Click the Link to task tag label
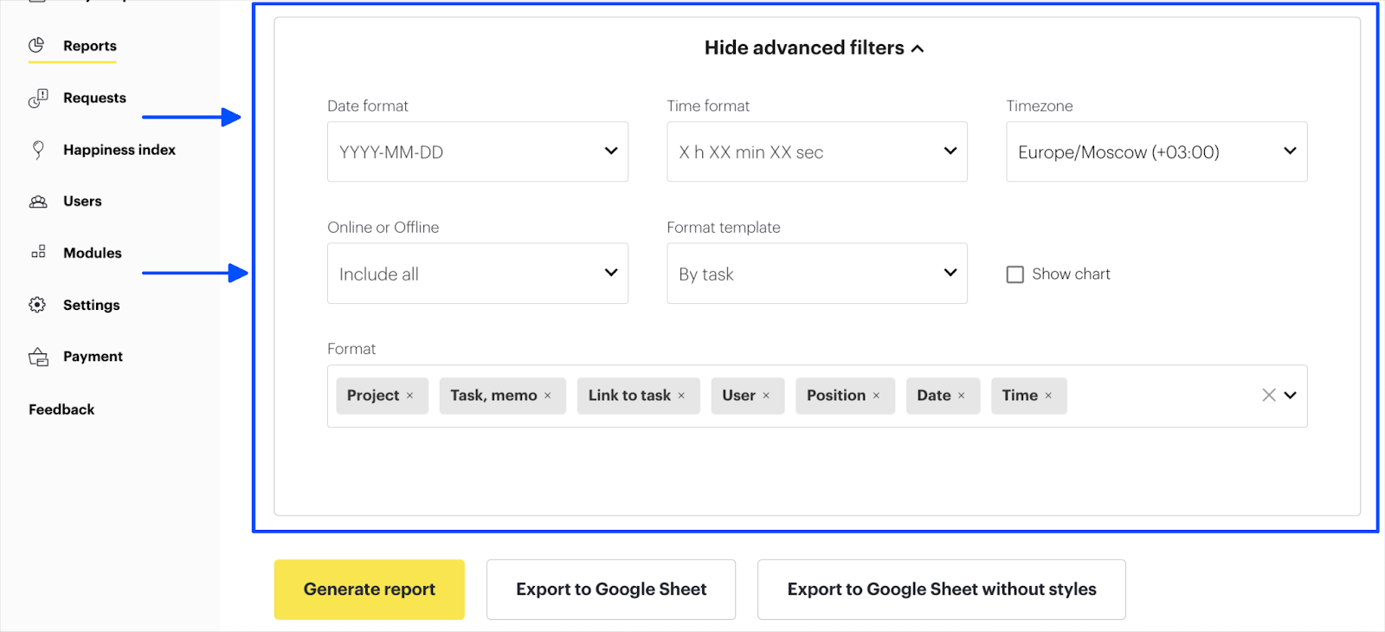 [629, 396]
